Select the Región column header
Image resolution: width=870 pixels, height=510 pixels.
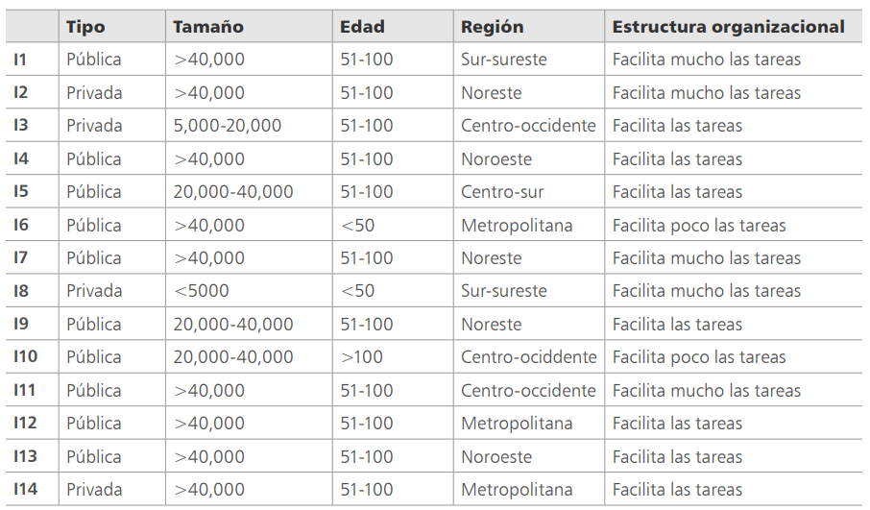(x=492, y=27)
